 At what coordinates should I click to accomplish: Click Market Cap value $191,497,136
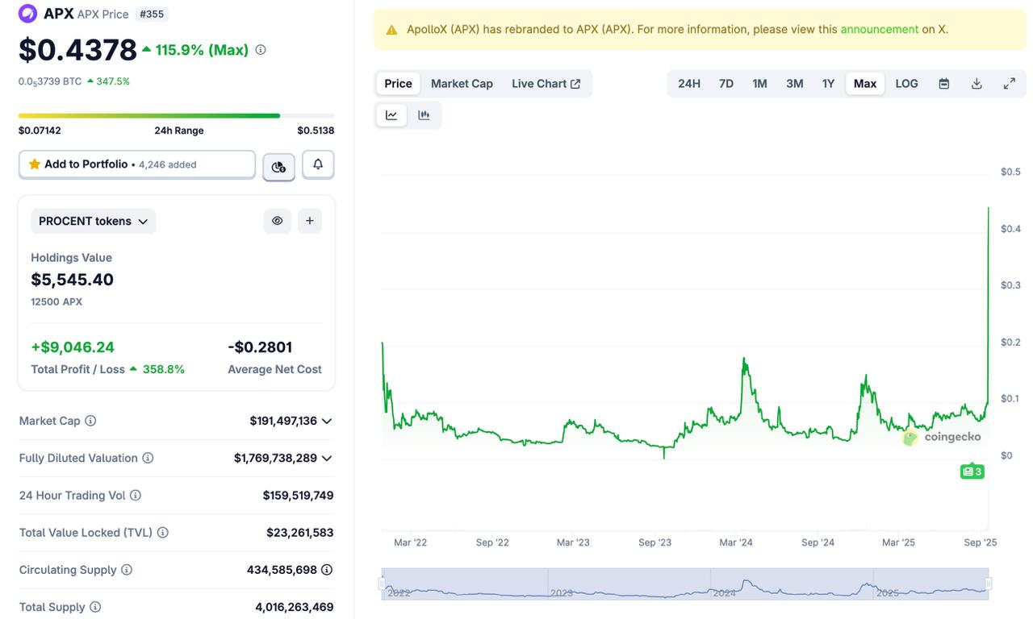[283, 421]
